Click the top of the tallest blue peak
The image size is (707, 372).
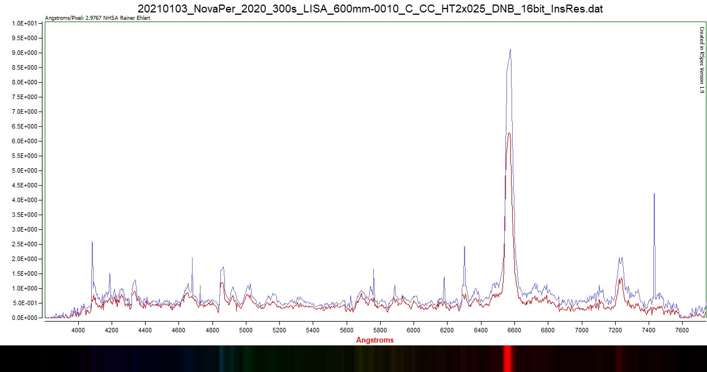click(510, 50)
